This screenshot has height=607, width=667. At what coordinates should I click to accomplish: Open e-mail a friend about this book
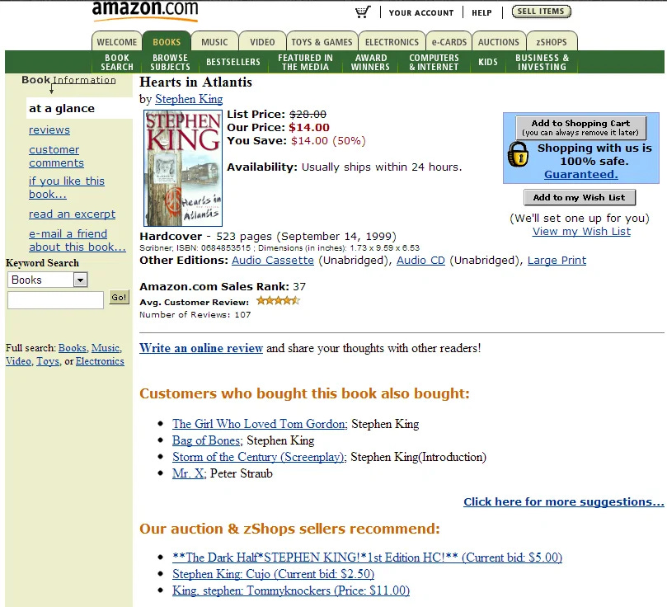click(77, 240)
